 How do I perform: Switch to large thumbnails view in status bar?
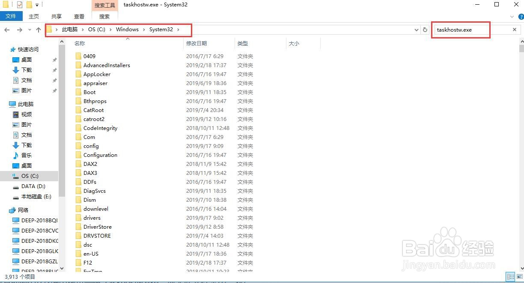pyautogui.click(x=519, y=277)
